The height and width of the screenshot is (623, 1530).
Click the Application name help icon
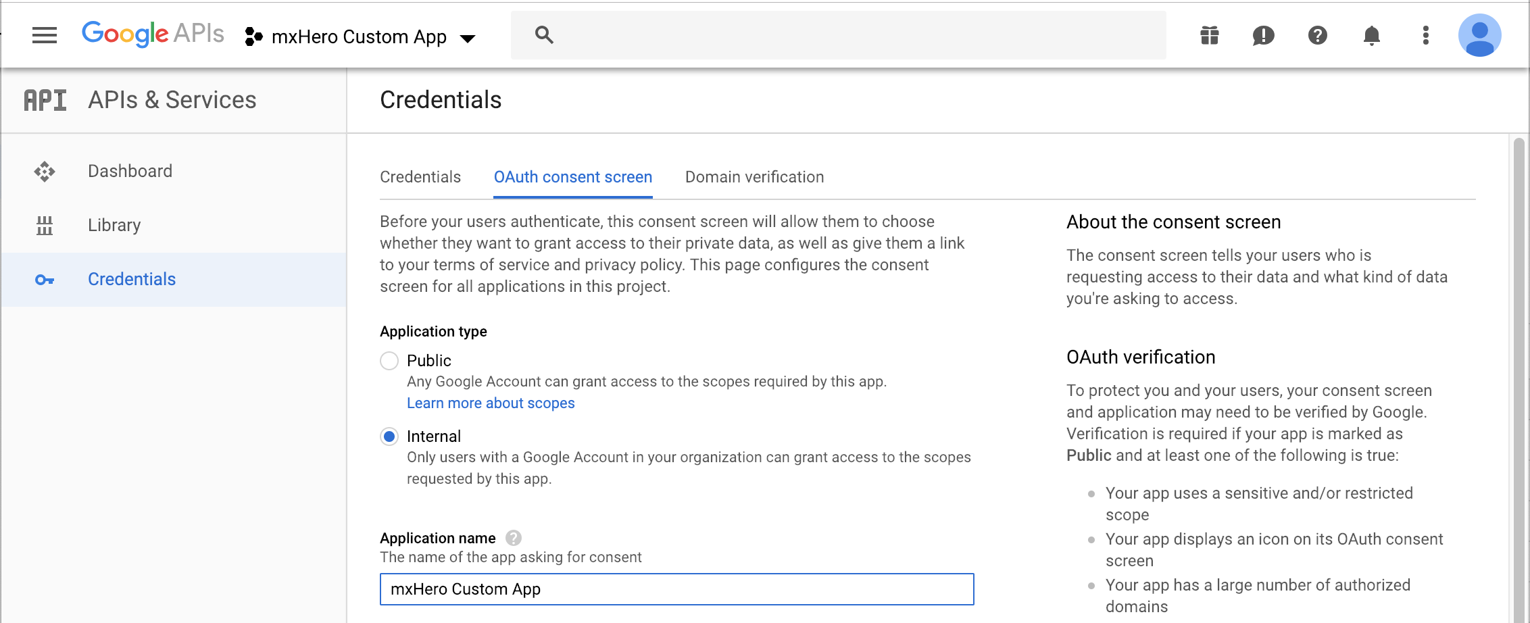coord(514,538)
